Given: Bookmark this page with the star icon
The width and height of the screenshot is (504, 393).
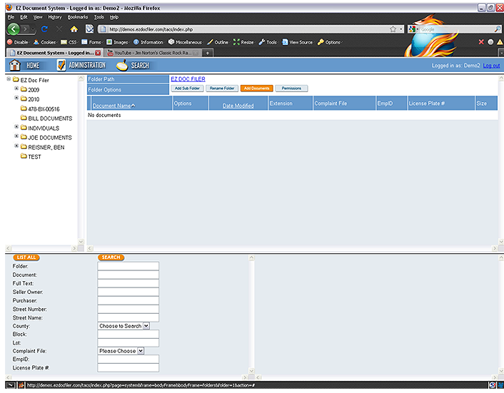Looking at the screenshot, I should (x=393, y=29).
